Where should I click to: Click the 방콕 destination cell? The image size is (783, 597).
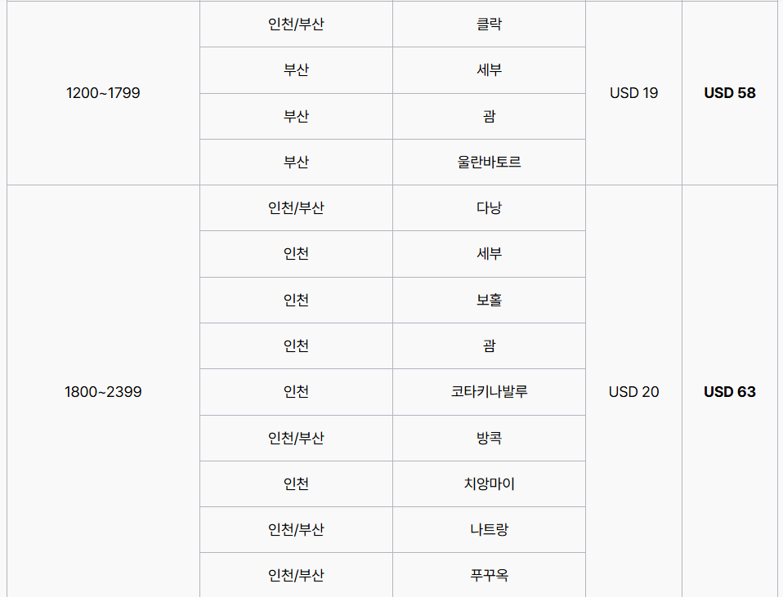pos(489,438)
